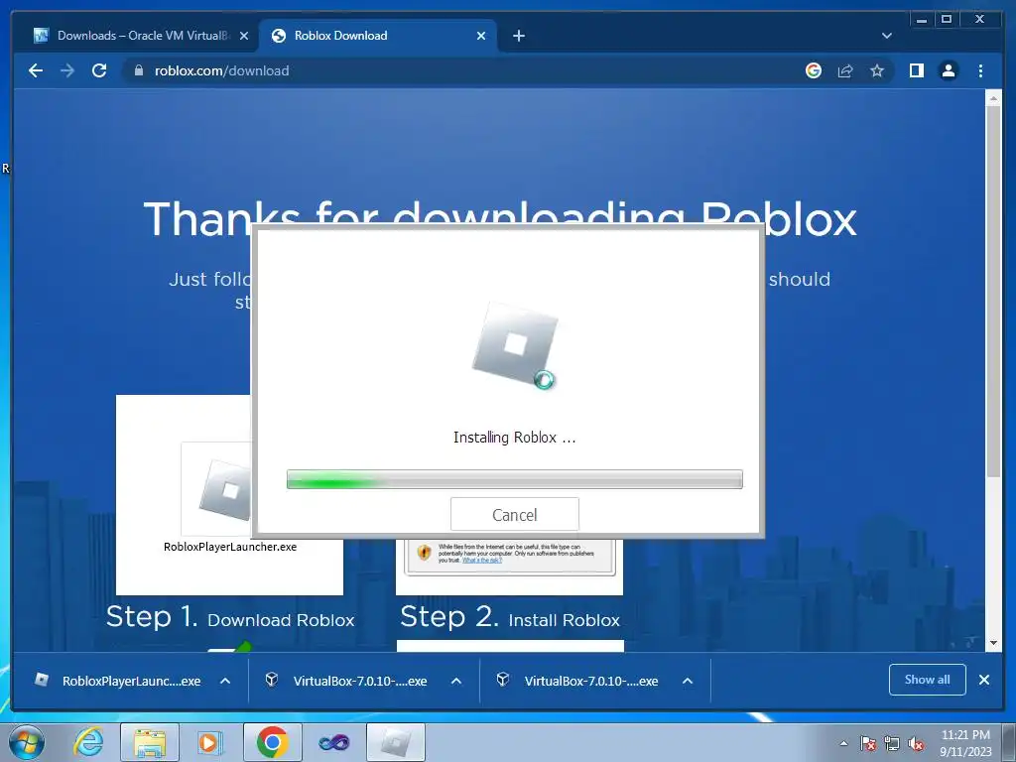Viewport: 1016px width, 762px height.
Task: Go forward in browser history
Action: pos(67,70)
